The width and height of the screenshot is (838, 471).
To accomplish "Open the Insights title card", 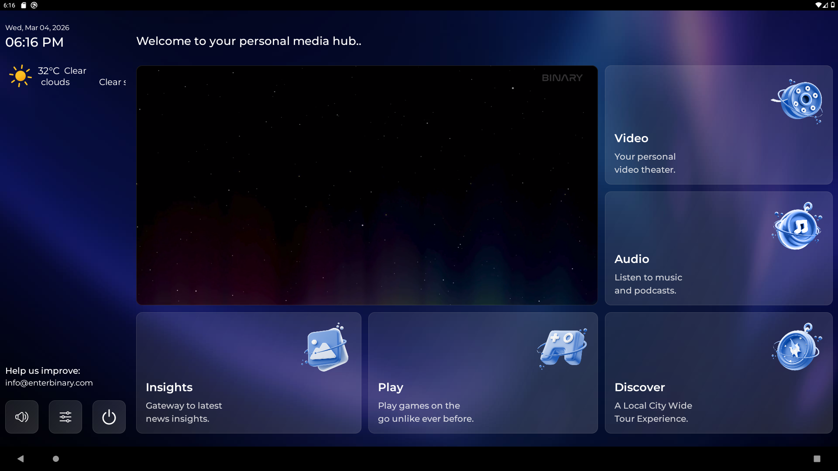I will (x=249, y=373).
